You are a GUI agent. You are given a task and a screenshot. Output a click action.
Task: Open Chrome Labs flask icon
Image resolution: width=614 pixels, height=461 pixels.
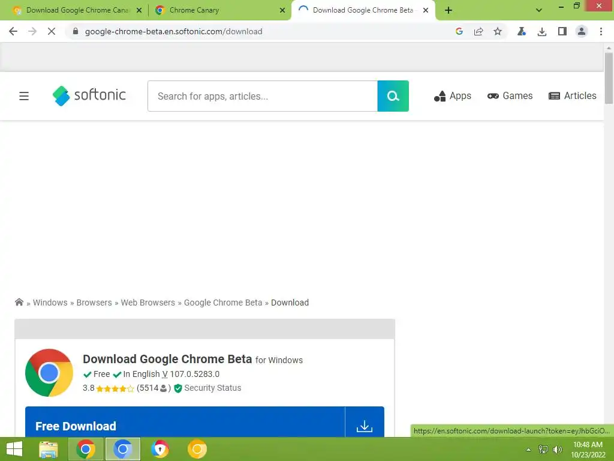point(522,31)
